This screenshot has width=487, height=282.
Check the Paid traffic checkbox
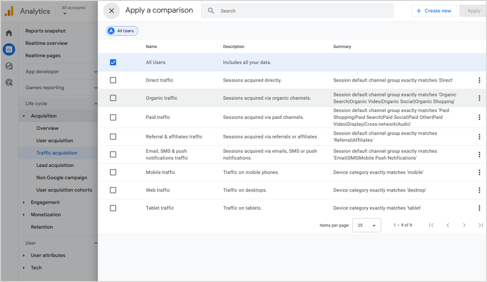(x=113, y=117)
